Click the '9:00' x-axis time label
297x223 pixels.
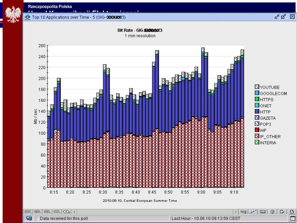201,192
